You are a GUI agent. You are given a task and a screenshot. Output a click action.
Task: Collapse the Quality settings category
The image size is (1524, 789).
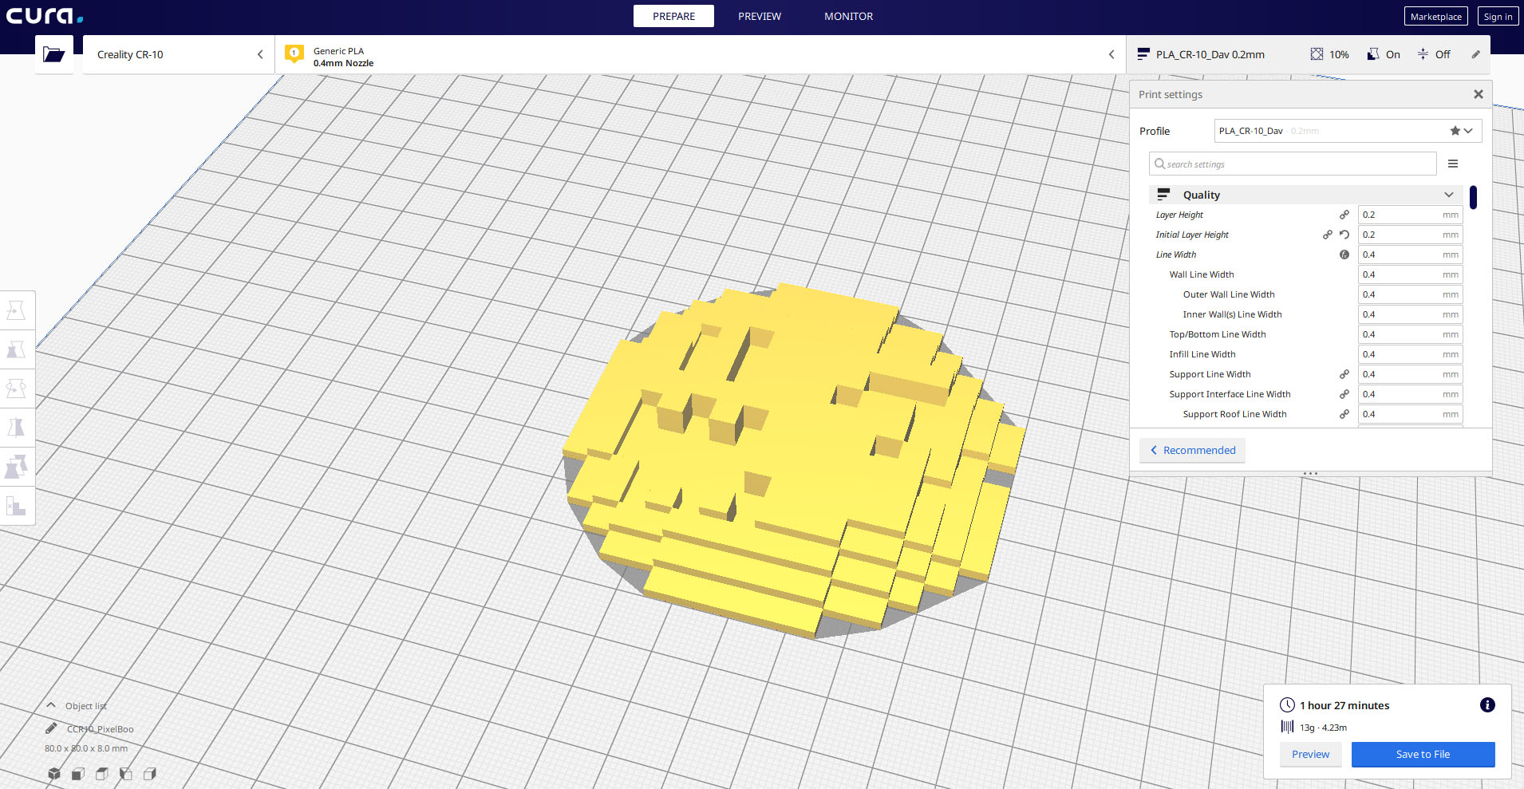[1305, 195]
